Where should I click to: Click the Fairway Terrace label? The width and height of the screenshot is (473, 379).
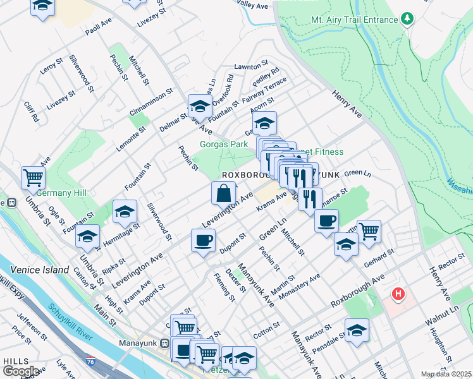point(264,90)
